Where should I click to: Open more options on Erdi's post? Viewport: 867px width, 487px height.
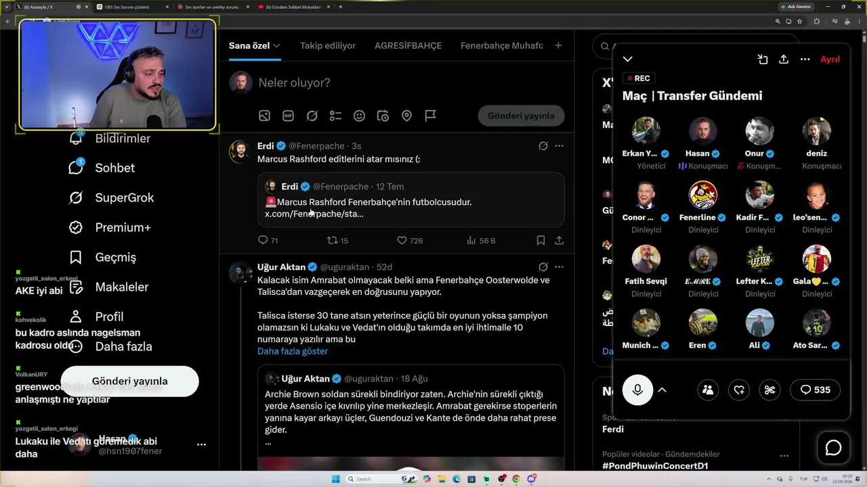click(x=559, y=145)
